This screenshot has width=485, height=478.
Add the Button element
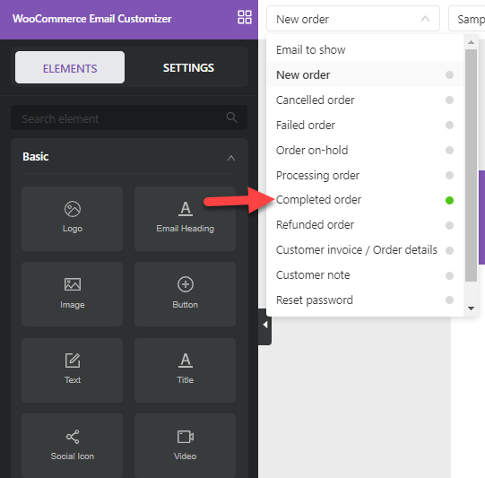pos(185,294)
